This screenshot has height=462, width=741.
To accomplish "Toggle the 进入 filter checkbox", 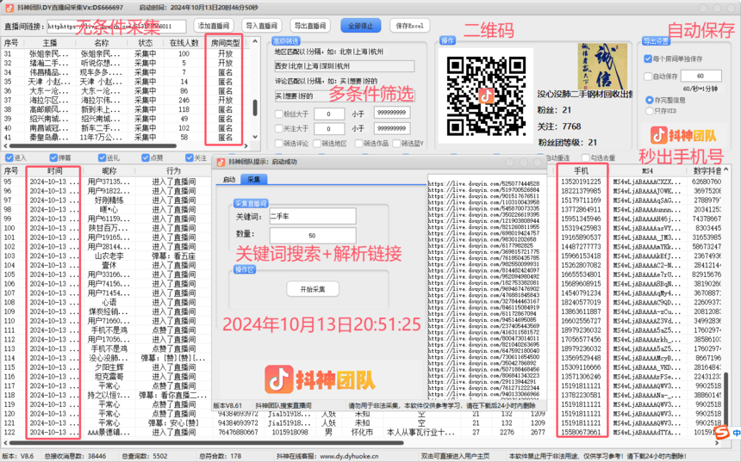I will (9, 157).
